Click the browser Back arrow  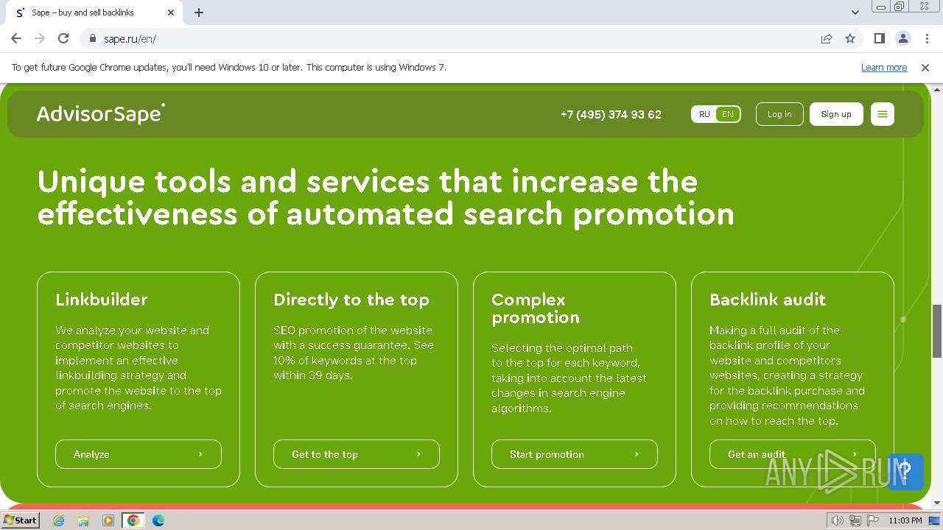pyautogui.click(x=16, y=38)
